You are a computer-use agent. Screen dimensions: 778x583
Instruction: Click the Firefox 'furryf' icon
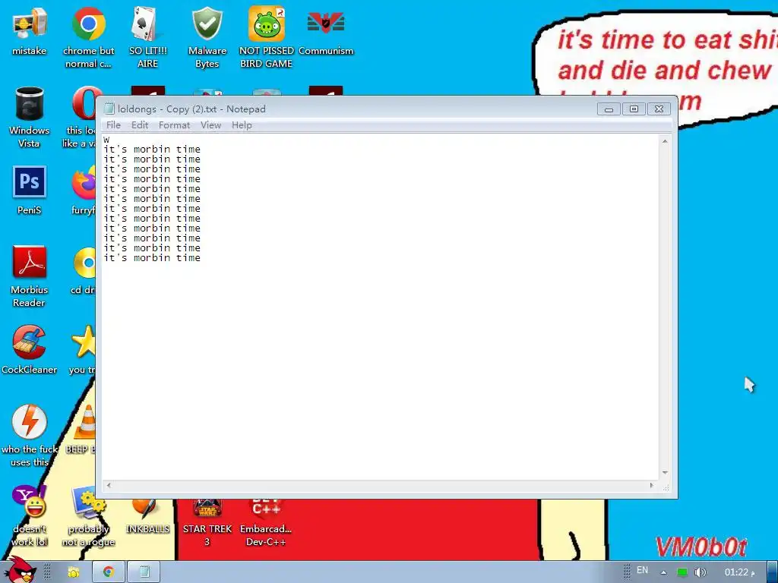point(84,191)
